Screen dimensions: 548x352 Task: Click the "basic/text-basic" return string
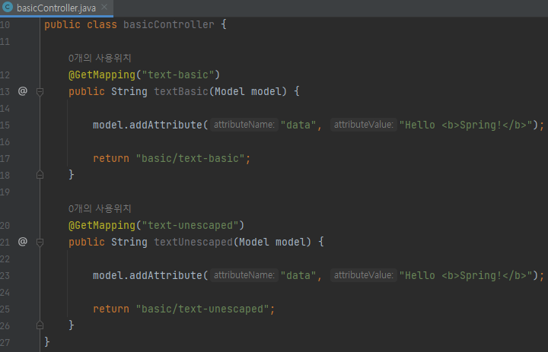[190, 159]
